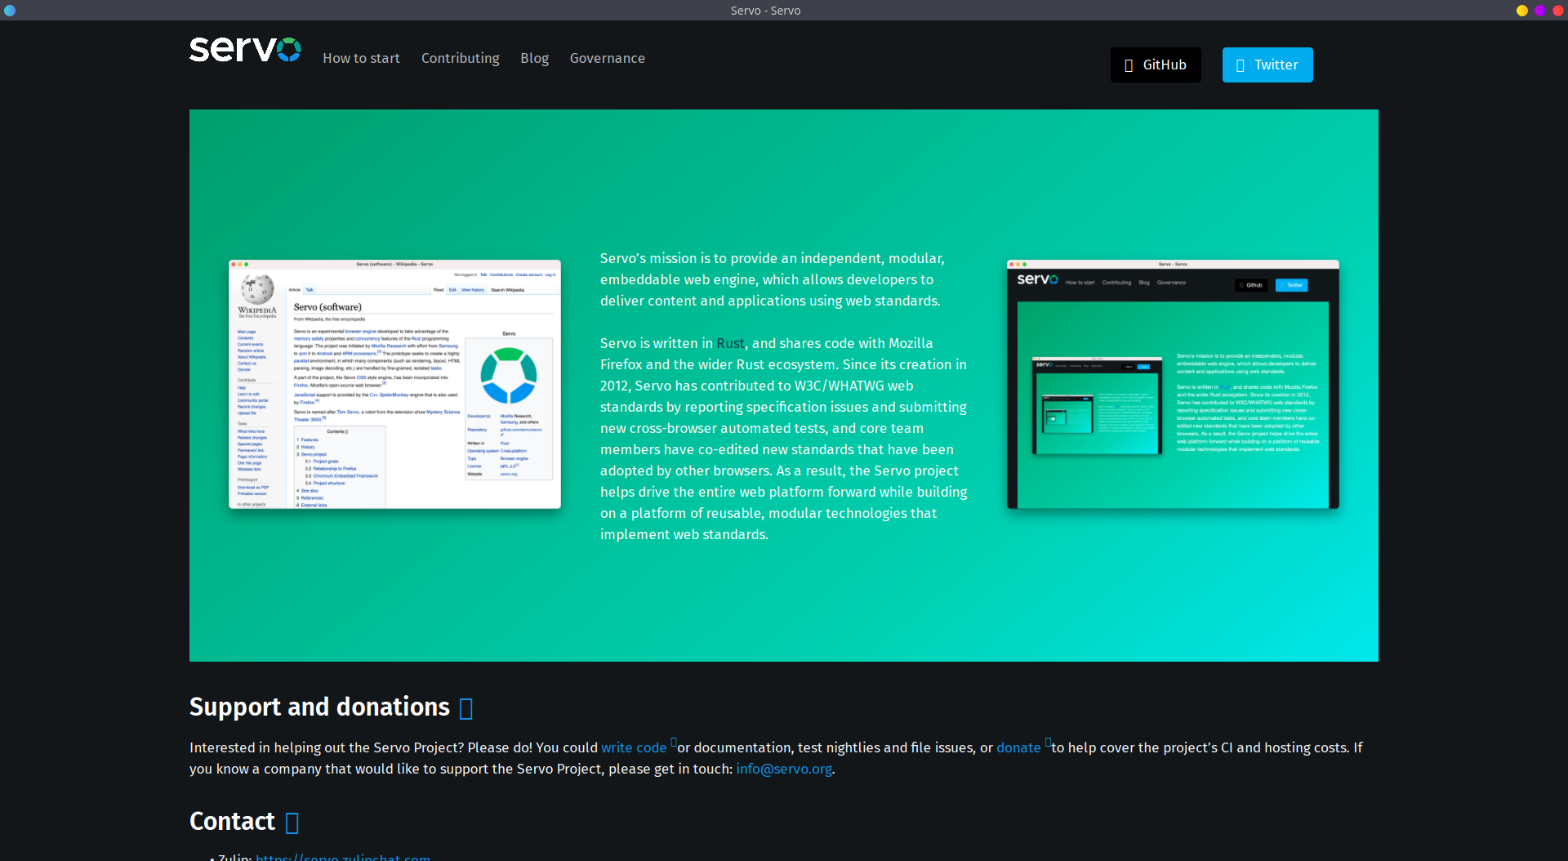Open the "donate" link

[1018, 747]
